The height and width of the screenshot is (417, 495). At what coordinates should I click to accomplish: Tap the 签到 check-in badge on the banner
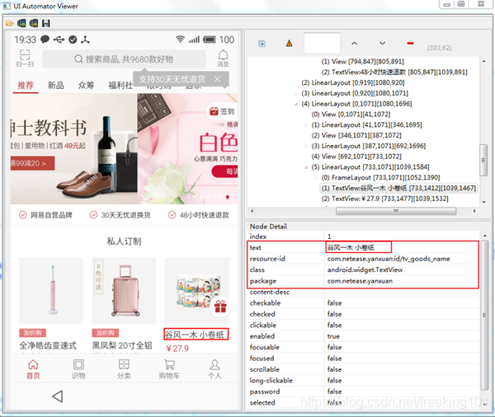coord(222,111)
